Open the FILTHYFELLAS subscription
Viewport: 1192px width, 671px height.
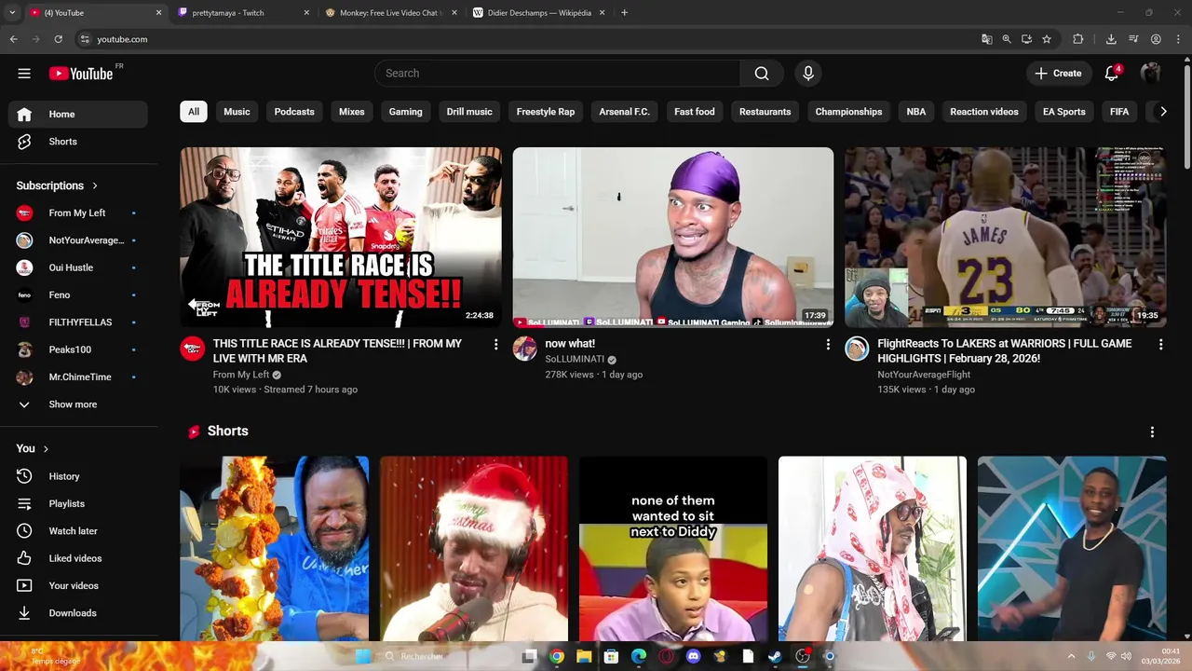tap(78, 322)
